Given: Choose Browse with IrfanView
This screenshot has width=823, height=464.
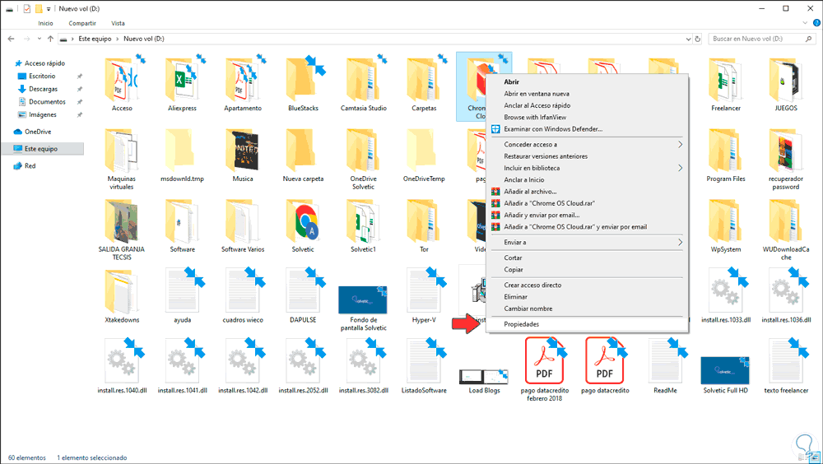Looking at the screenshot, I should (535, 117).
